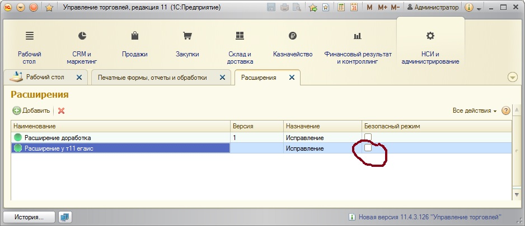The height and width of the screenshot is (226, 525).
Task: Select the Расширение у т11 егаис row
Action: tap(261, 148)
